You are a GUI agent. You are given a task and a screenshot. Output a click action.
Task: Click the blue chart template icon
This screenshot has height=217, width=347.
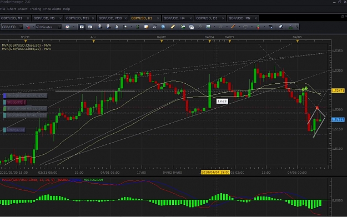click(x=208, y=27)
